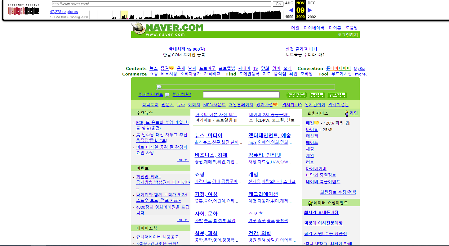The height and width of the screenshot is (246, 449).
Task: Open 채팅 in member services
Action: click(310, 149)
